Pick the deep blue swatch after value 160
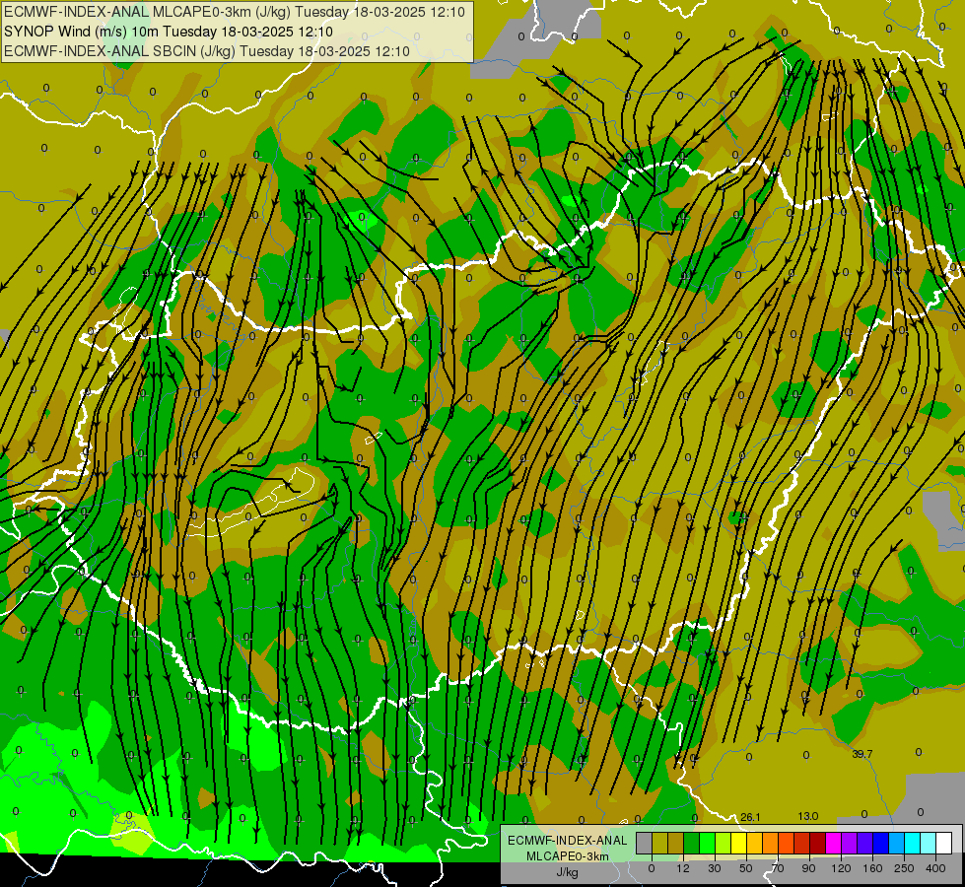The image size is (965, 887). tap(881, 844)
